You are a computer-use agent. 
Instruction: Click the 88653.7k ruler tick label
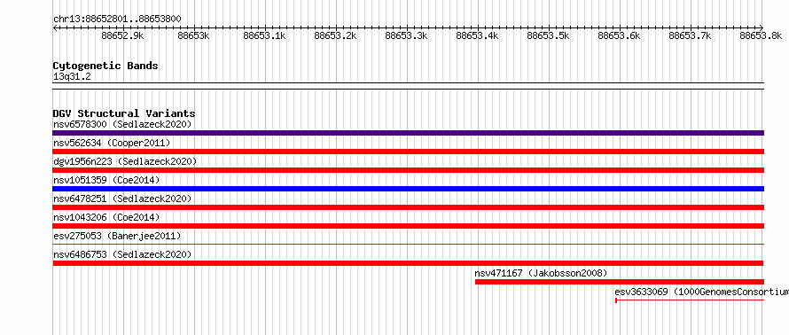coord(691,35)
